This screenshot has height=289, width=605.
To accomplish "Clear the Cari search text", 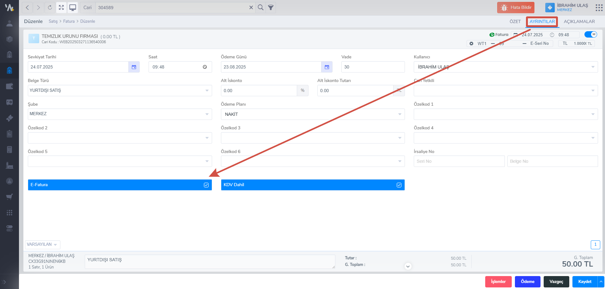I will tap(251, 8).
